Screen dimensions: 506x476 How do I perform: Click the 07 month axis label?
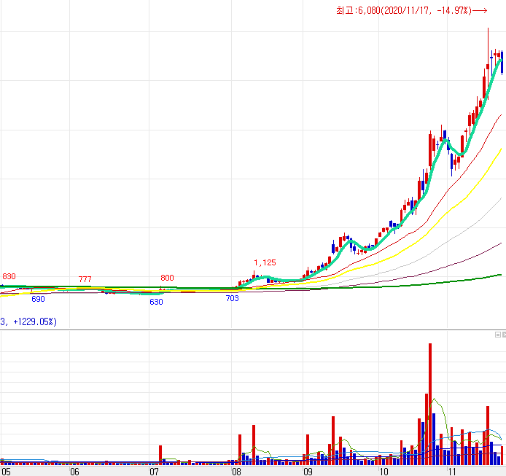click(x=154, y=472)
